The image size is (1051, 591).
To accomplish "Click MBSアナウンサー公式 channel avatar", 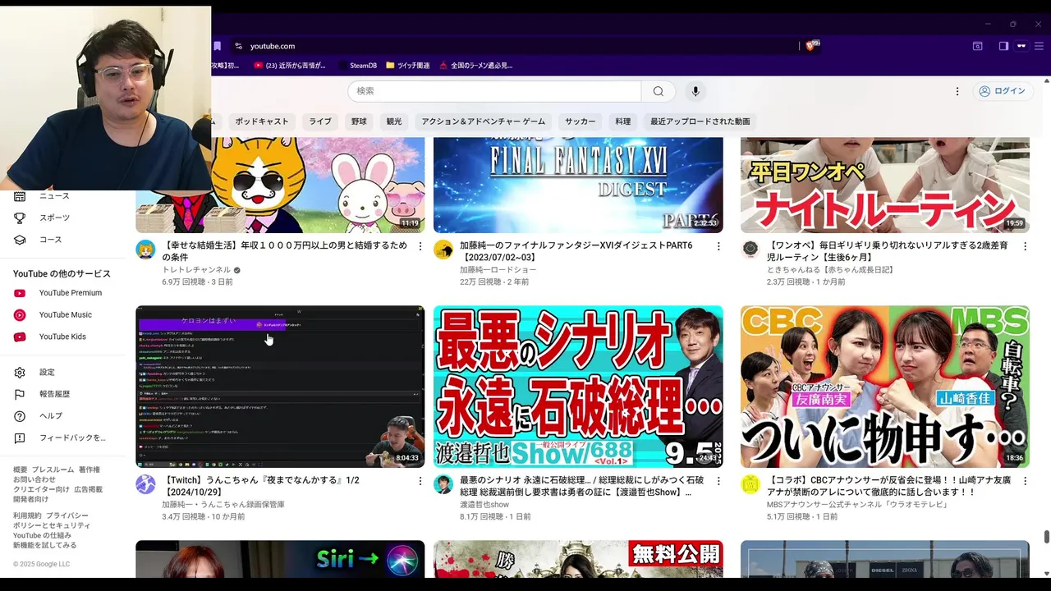I will coord(750,484).
